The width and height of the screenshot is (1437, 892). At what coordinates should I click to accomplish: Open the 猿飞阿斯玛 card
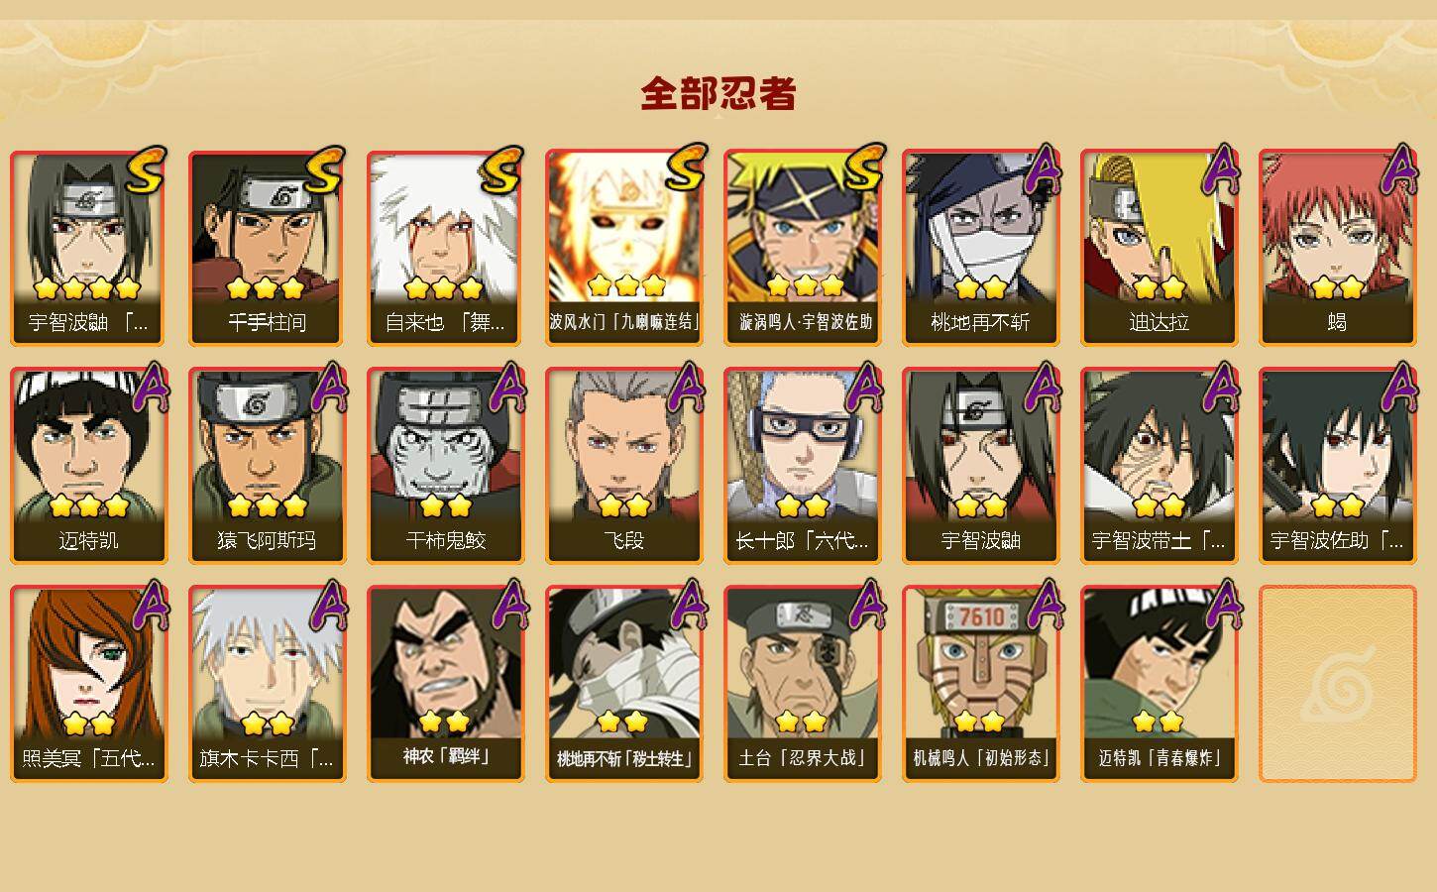point(267,466)
